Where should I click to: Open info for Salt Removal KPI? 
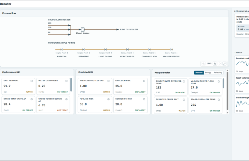32,81
